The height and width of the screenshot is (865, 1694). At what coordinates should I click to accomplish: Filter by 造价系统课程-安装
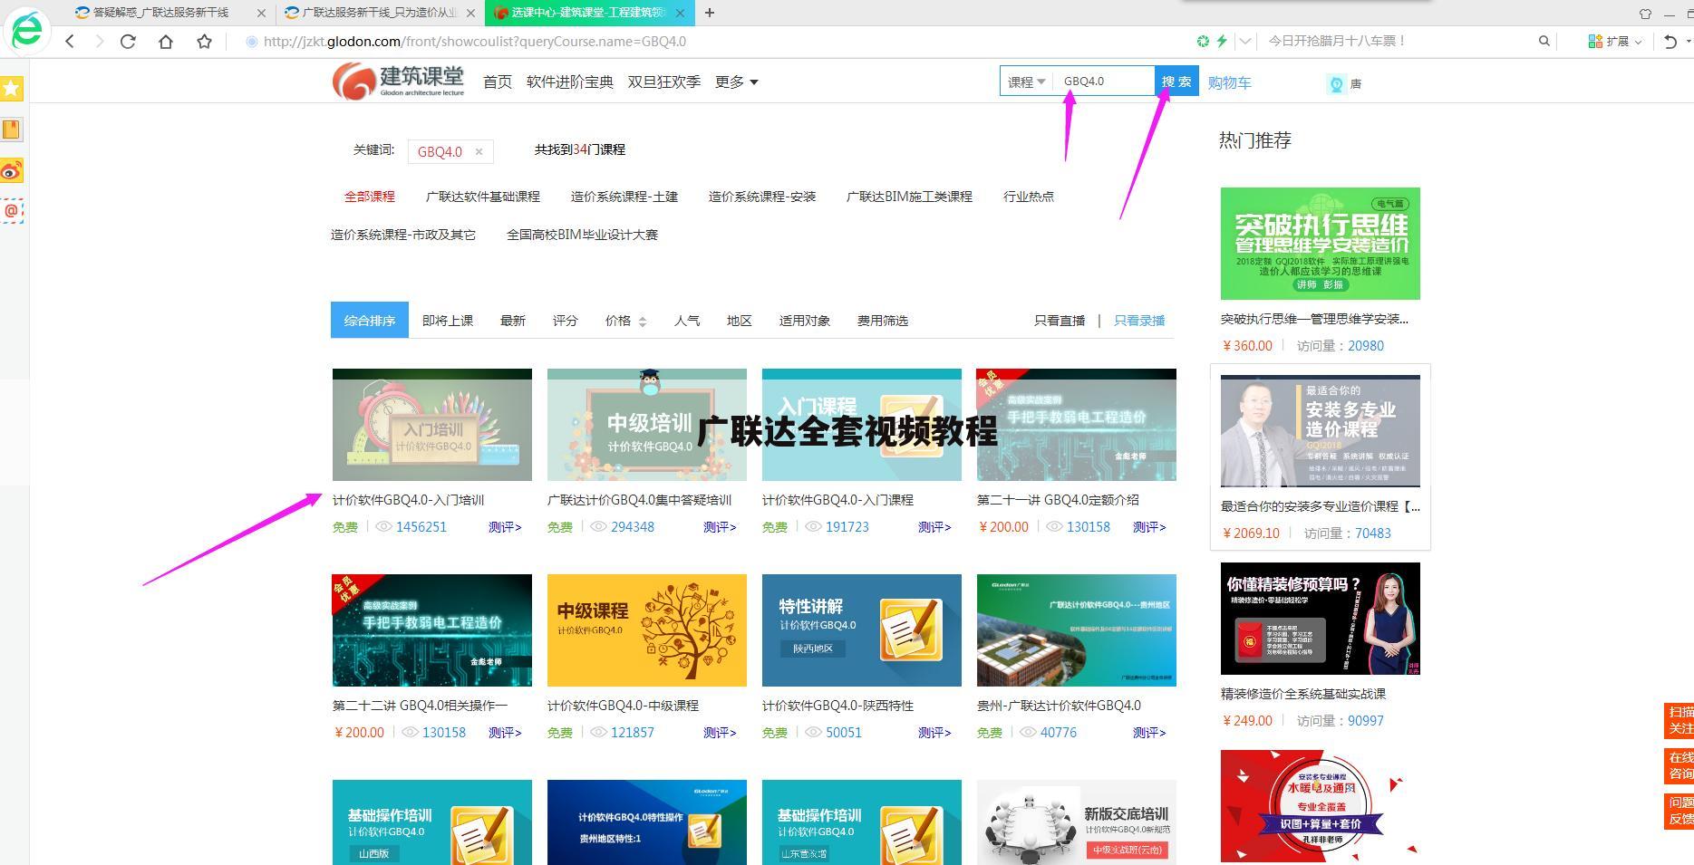point(762,197)
